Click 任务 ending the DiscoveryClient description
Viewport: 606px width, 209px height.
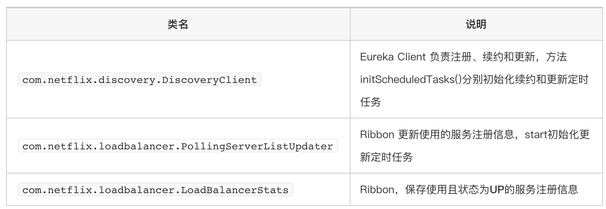pos(370,102)
